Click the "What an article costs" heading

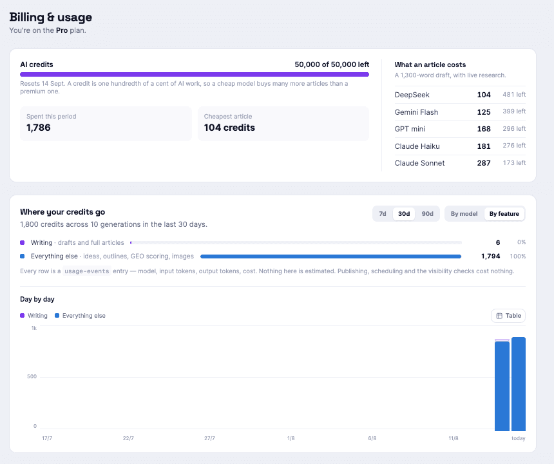(430, 64)
